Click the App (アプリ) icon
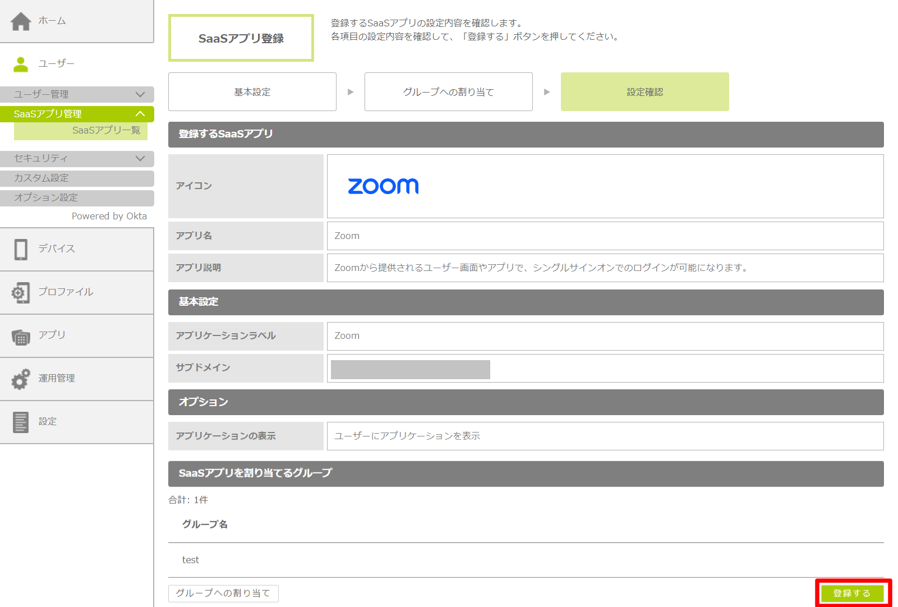Viewport: 898px width, 607px height. (21, 337)
